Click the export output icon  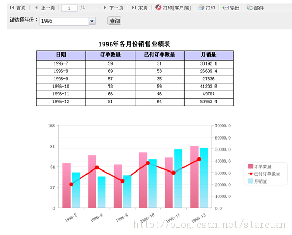[x=225, y=8]
